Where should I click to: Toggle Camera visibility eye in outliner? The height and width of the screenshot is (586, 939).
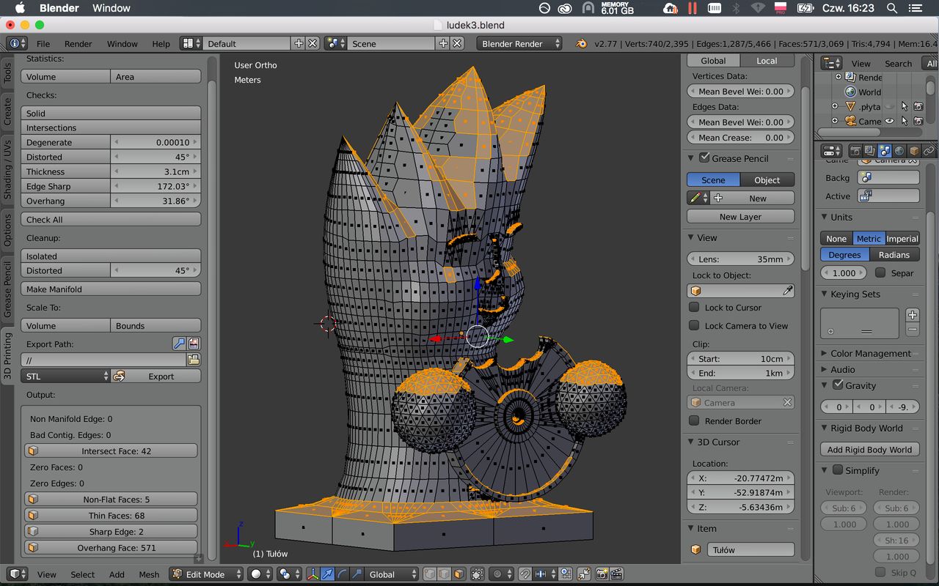pyautogui.click(x=889, y=121)
